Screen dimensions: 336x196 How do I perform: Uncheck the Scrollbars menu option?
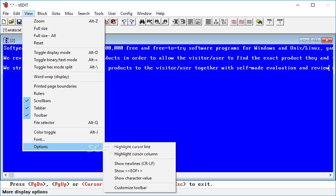pos(64,101)
